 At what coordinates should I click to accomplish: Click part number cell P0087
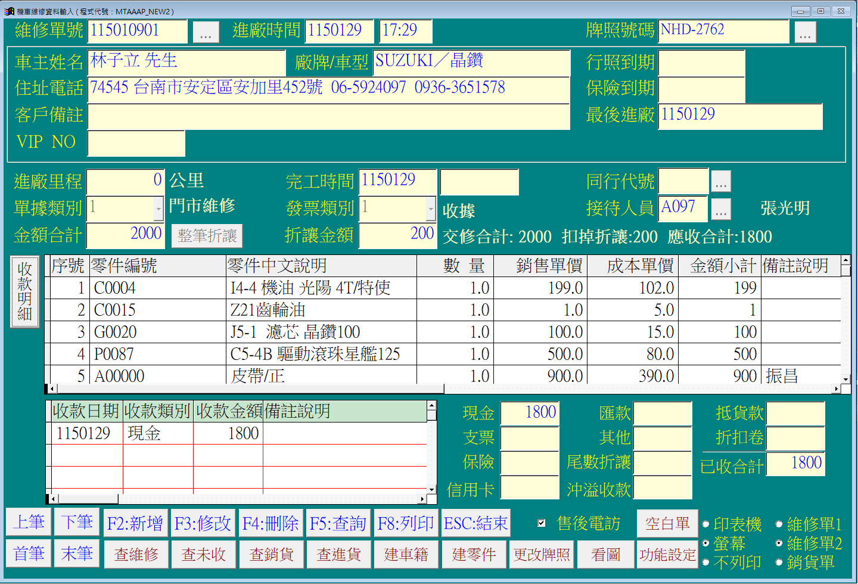point(158,354)
